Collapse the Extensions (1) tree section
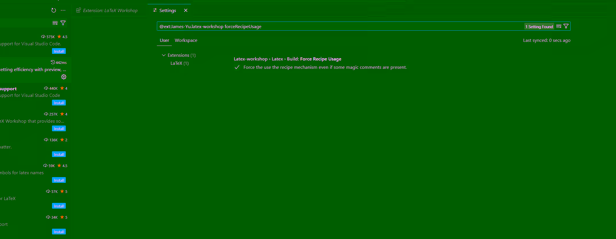The image size is (616, 239). (164, 55)
